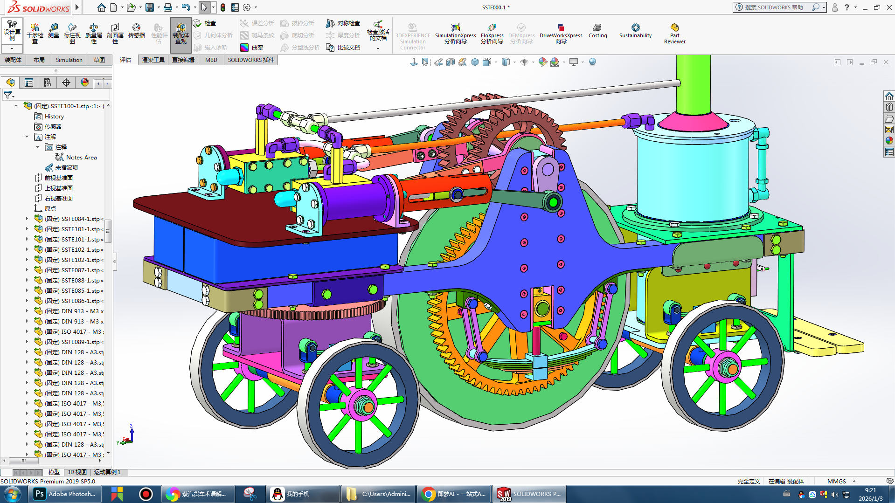Open the Costing tool
This screenshot has height=503, width=895.
tap(597, 31)
